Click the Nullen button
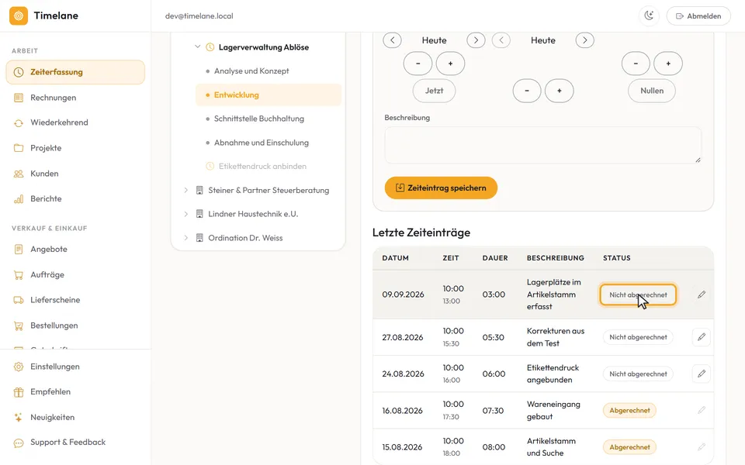Screen dimensions: 745x465 tap(652, 91)
